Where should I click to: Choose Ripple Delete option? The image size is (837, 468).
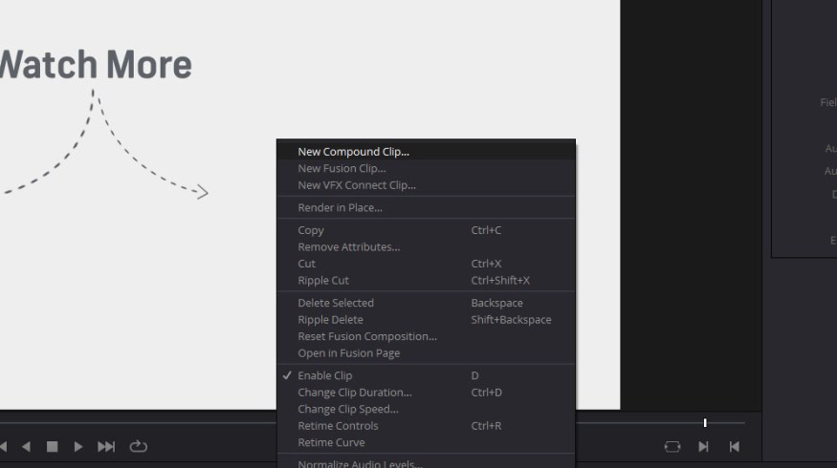click(330, 319)
